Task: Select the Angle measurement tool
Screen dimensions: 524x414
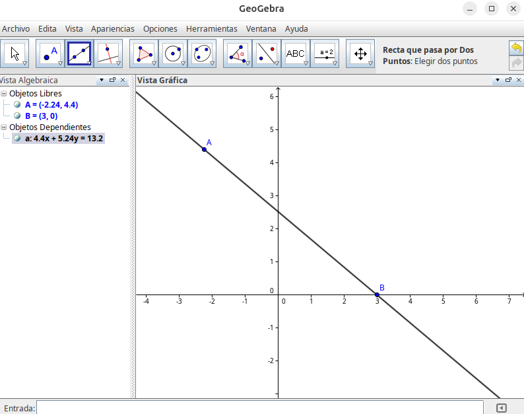Action: [x=238, y=53]
